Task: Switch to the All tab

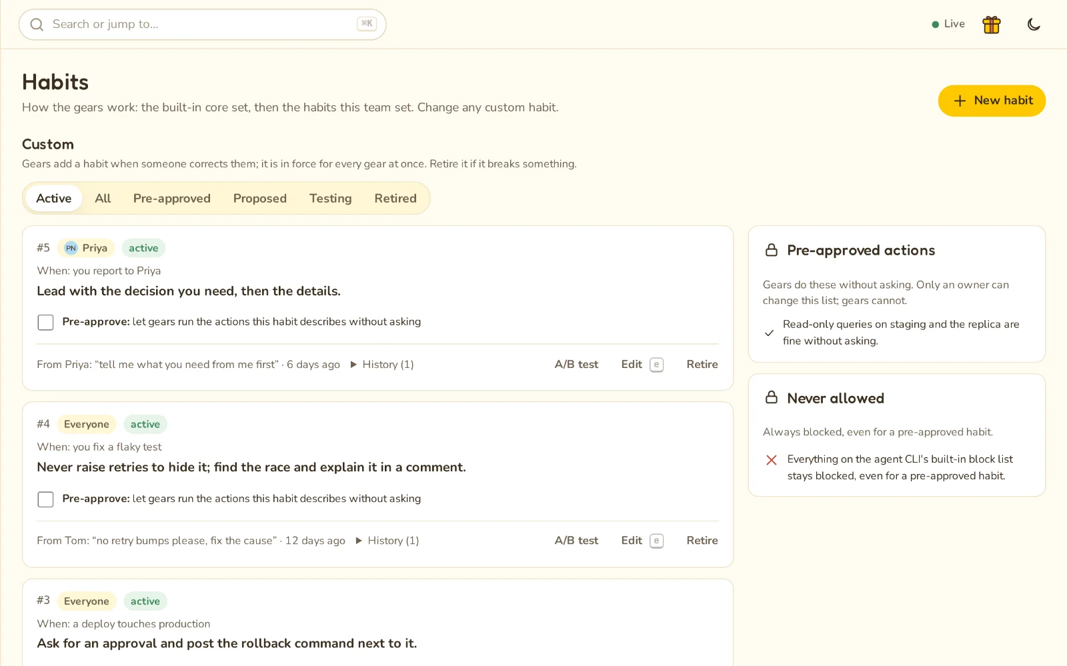Action: click(103, 199)
